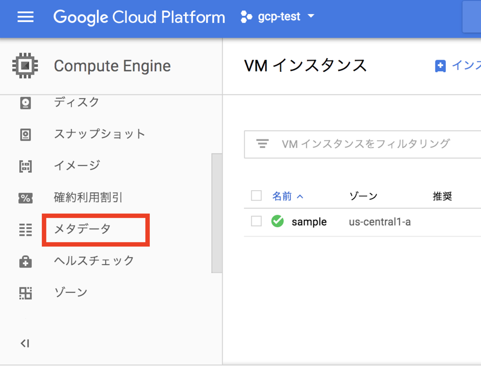Open ゾーン in the sidebar menu
Viewport: 481px width, 369px height.
tap(71, 292)
